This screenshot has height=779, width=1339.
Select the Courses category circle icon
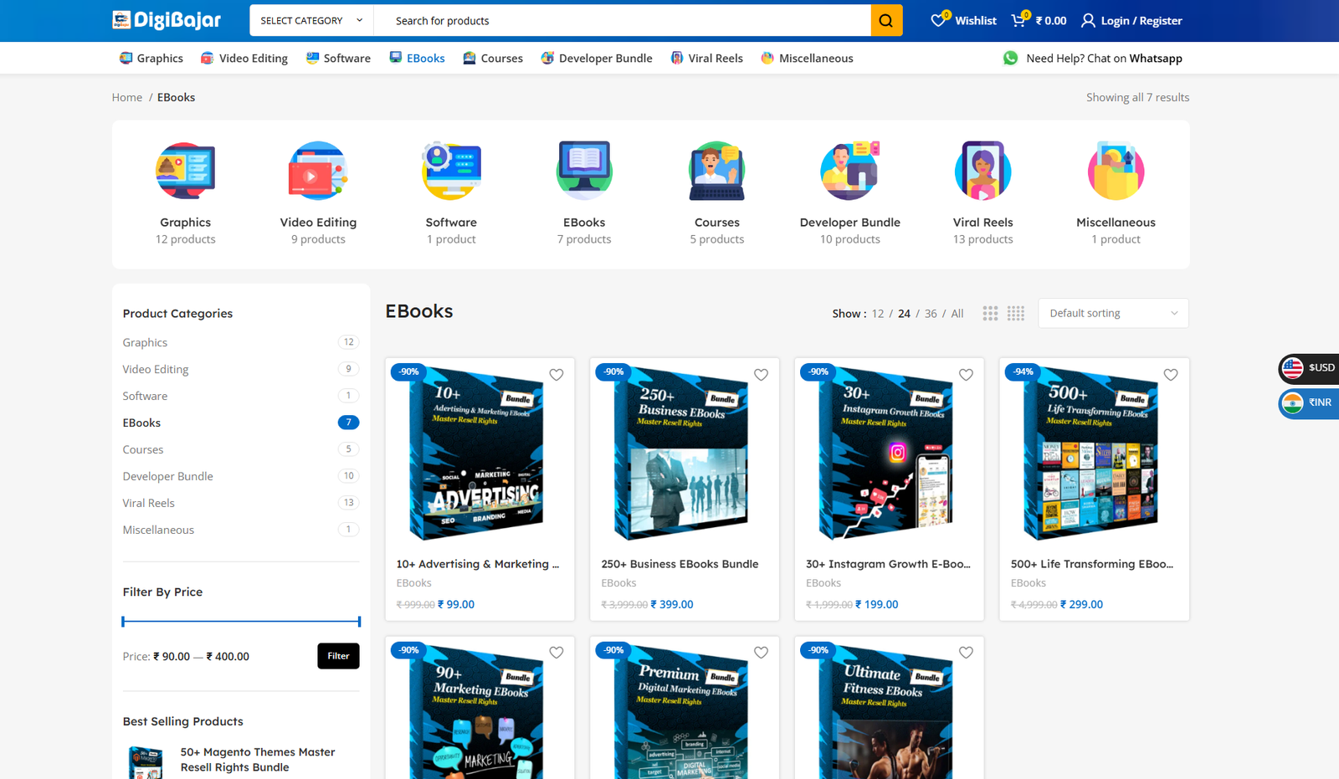tap(717, 171)
